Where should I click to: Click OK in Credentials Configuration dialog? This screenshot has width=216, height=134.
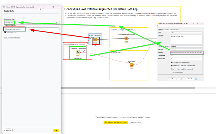[172, 79]
